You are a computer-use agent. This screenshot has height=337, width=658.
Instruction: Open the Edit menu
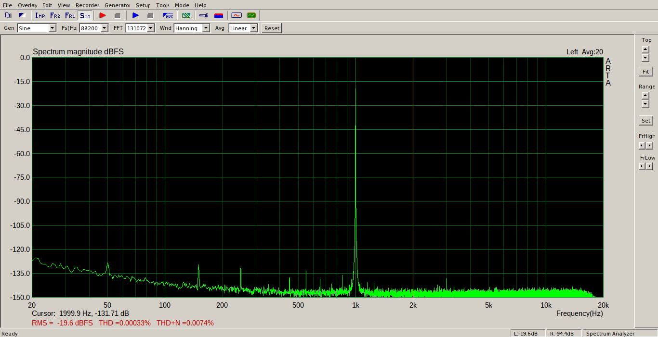(x=47, y=5)
